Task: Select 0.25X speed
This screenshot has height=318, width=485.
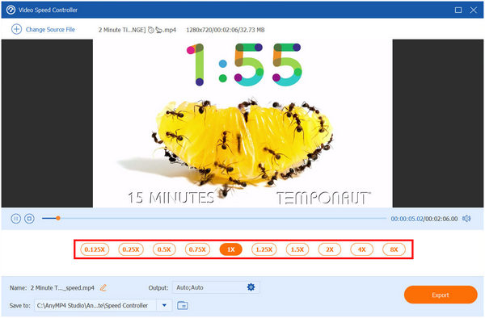Action: pos(131,249)
